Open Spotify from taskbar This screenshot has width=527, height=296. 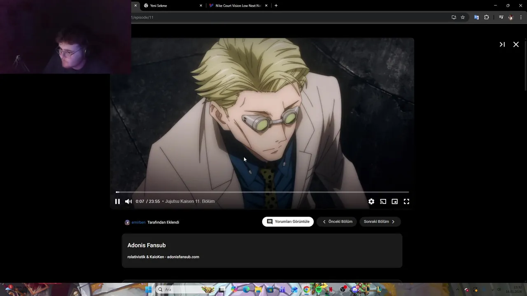(x=319, y=289)
